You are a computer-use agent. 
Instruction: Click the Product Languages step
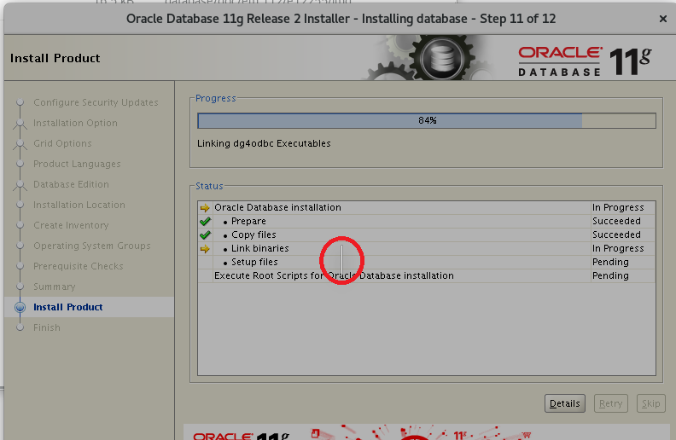77,164
